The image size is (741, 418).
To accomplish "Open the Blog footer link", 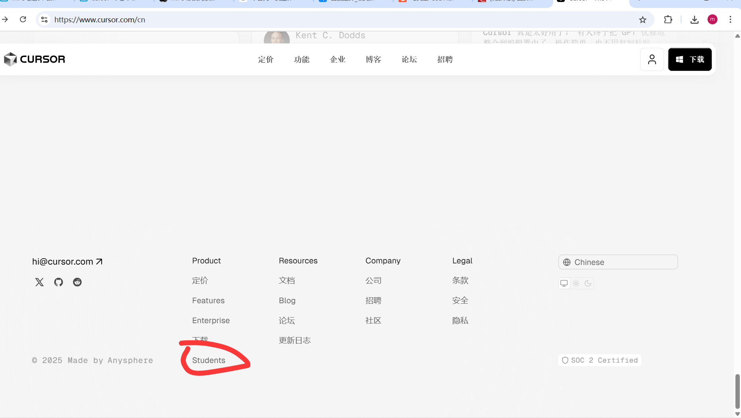I will tap(287, 300).
